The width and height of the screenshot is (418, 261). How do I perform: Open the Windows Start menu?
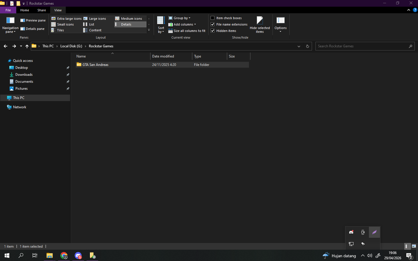pyautogui.click(x=7, y=255)
